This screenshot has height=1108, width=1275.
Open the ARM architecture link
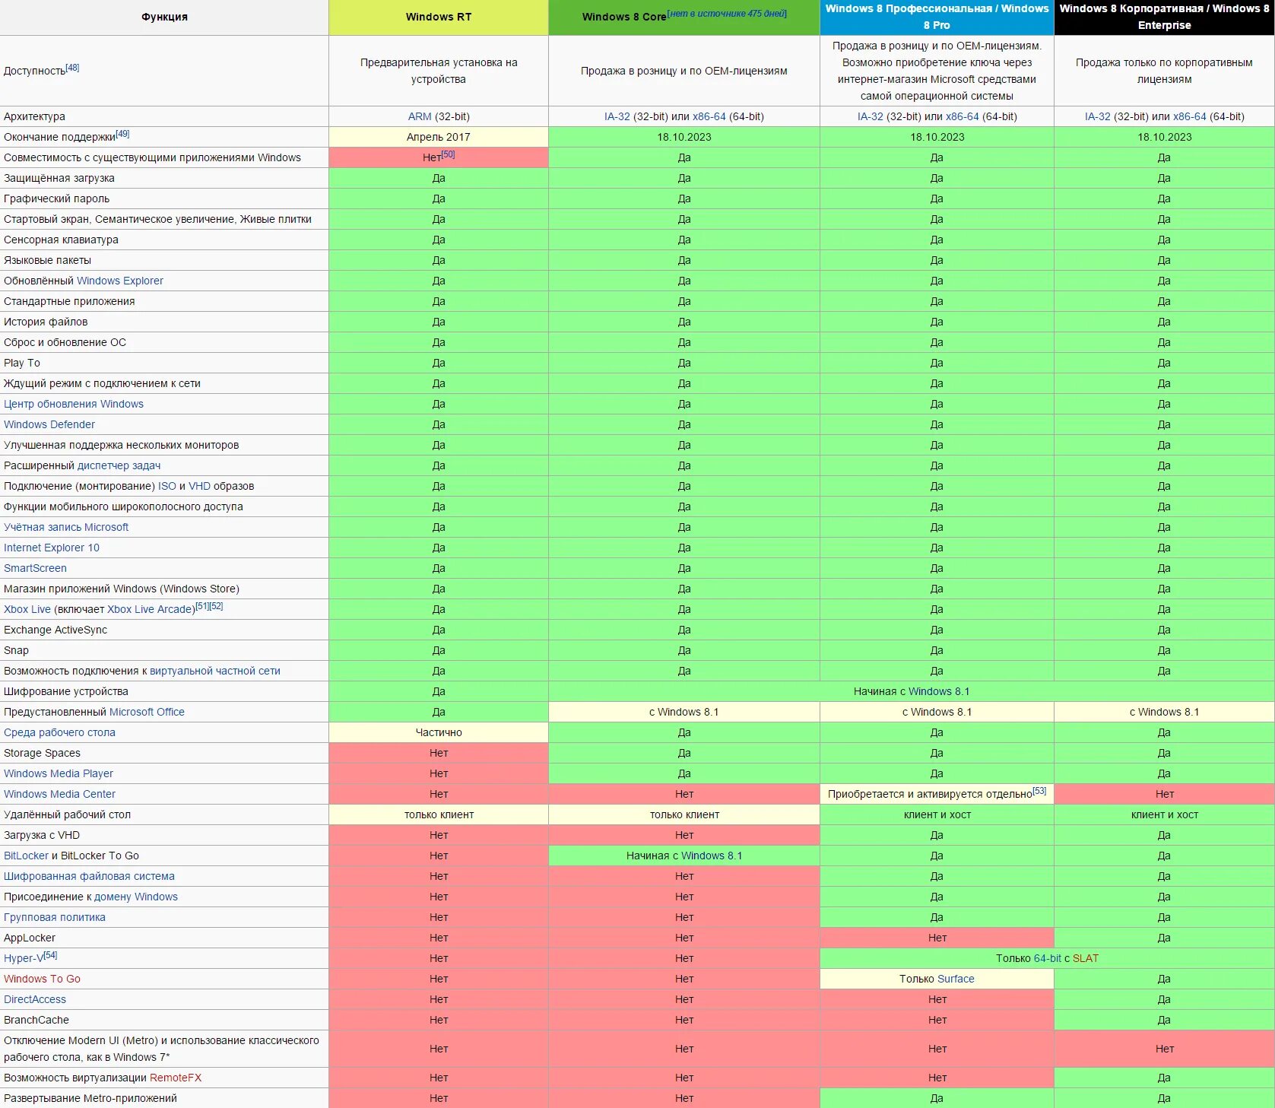(x=420, y=116)
